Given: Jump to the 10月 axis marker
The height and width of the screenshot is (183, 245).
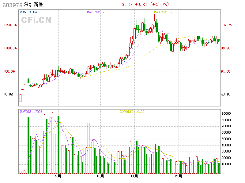Looking at the screenshot, I should click(100, 176).
